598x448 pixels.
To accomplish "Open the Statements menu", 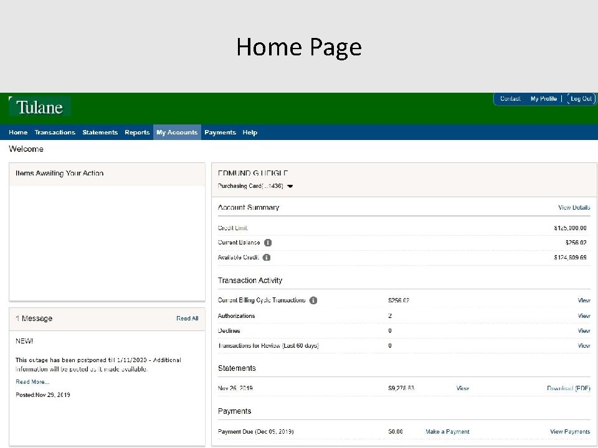I will tap(100, 132).
